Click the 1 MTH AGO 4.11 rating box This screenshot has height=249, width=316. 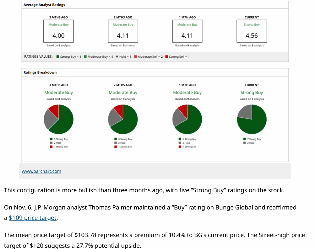point(187,31)
